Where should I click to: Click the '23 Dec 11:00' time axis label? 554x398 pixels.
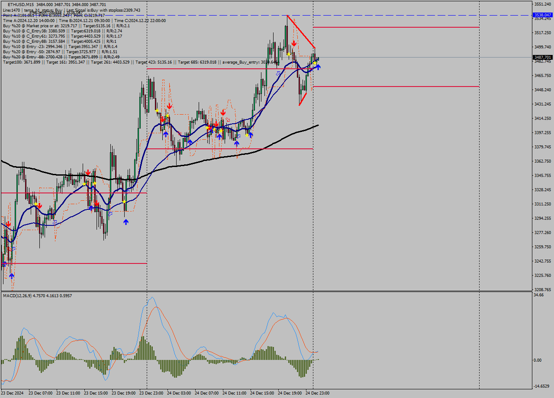[68, 393]
